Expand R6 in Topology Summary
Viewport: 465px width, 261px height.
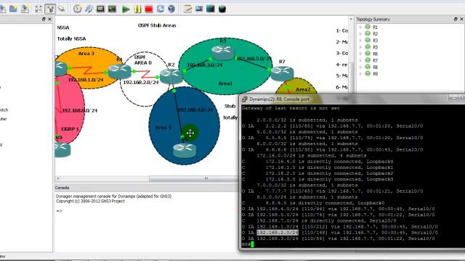click(x=360, y=54)
